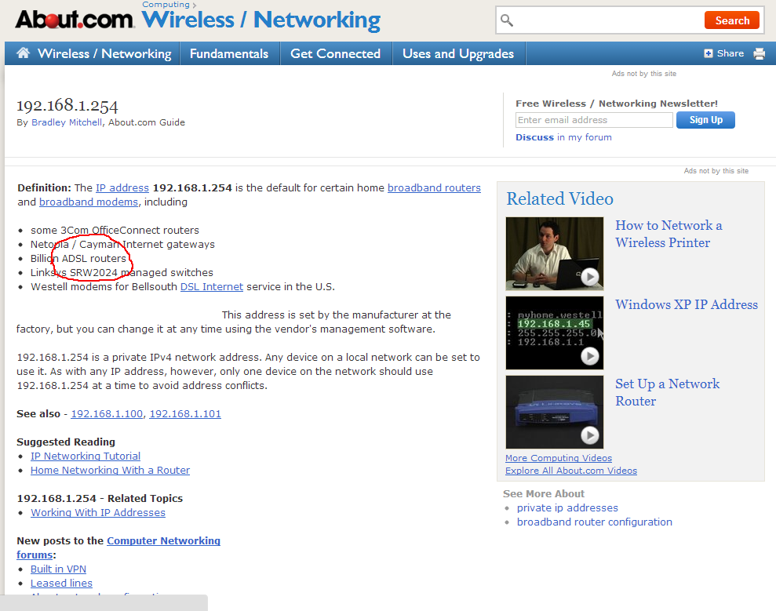Image resolution: width=776 pixels, height=611 pixels.
Task: Open broadband router configuration link
Action: (595, 522)
